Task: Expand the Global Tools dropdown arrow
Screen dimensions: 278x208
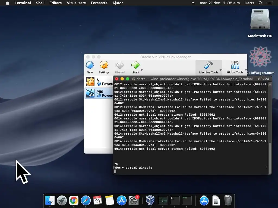Action: 246,70
